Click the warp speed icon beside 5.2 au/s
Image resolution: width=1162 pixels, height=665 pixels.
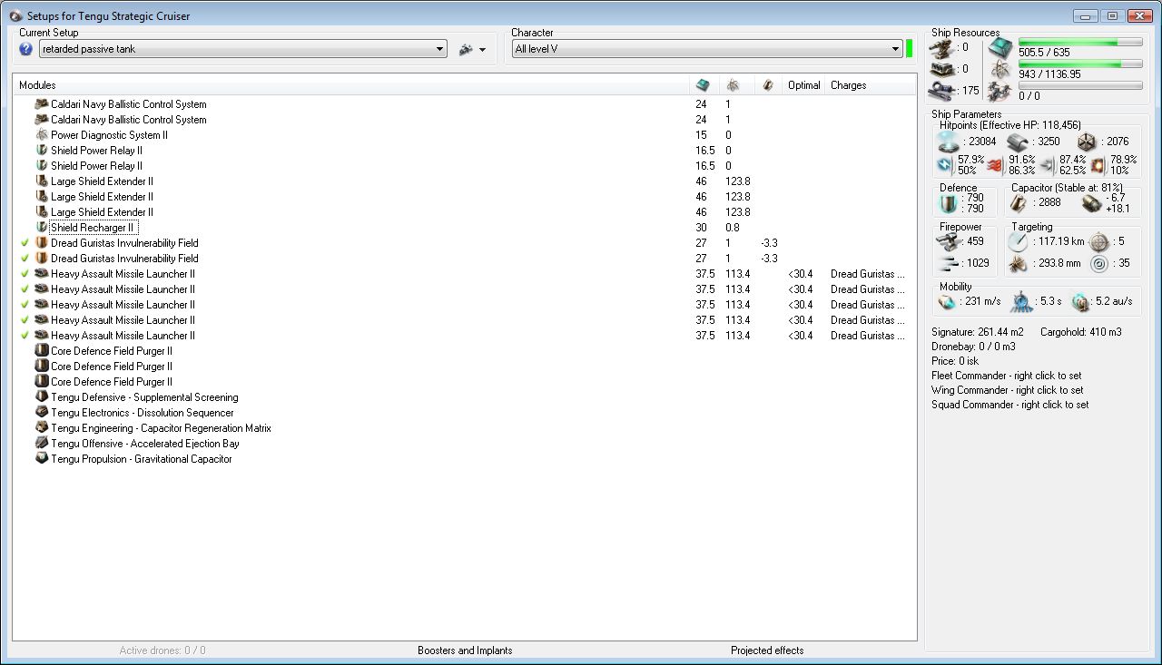pyautogui.click(x=1080, y=301)
